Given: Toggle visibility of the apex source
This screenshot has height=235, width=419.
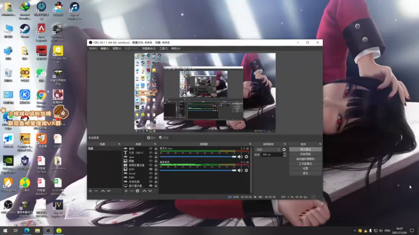Looking at the screenshot, I should (x=151, y=157).
